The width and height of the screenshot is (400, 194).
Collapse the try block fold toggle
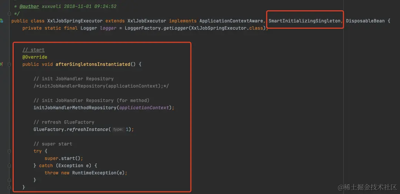(9, 151)
